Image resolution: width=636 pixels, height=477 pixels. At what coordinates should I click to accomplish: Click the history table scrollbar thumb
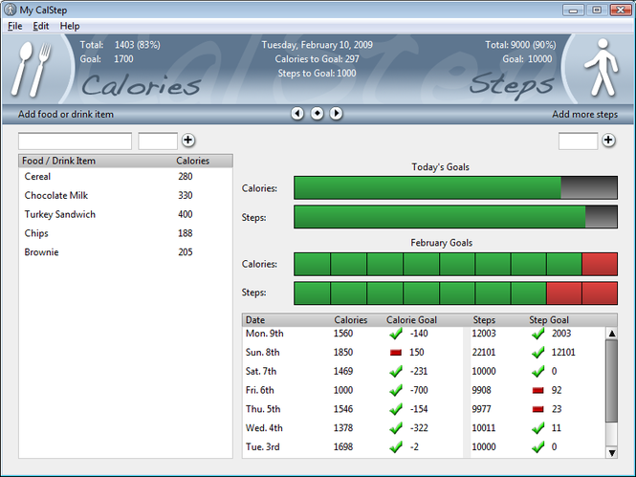coord(612,380)
